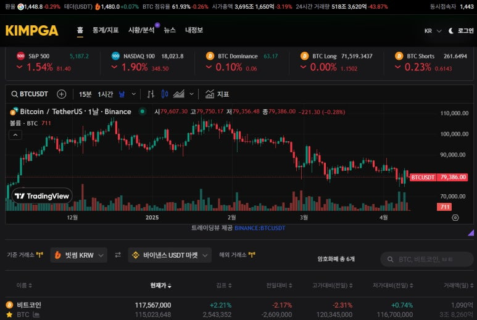Open the 시황/분석 menu
Viewport: 477px width, 320px height.
click(141, 30)
